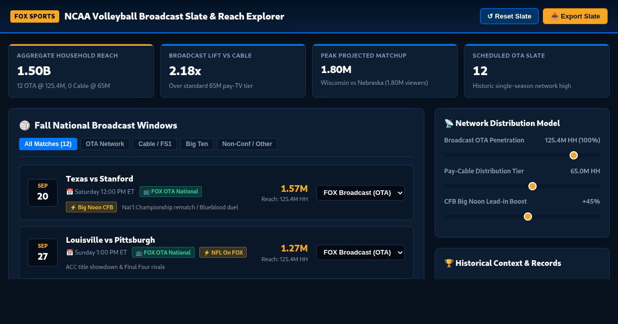Filter matches by the Big Ten tab
618x324 pixels.
tap(197, 144)
